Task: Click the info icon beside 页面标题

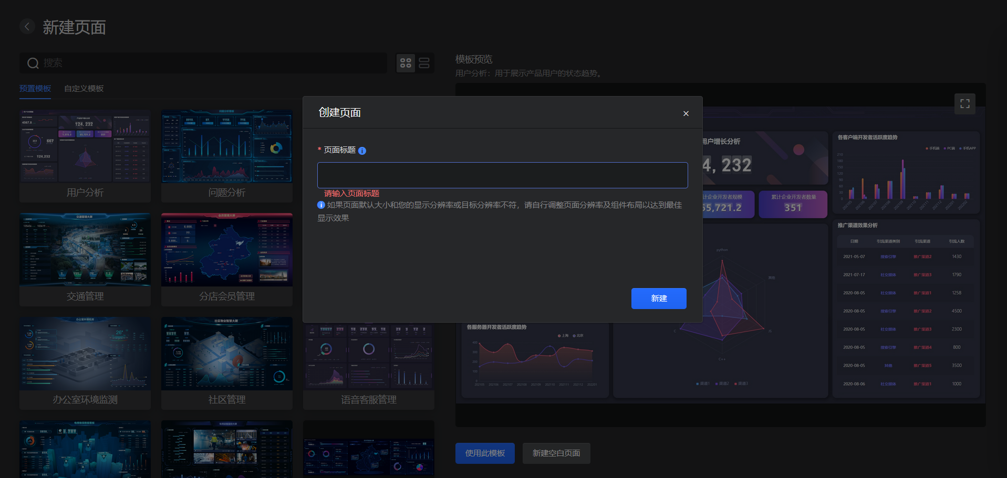Action: pos(362,151)
